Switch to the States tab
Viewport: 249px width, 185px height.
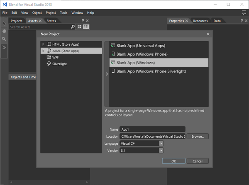[x=51, y=21]
